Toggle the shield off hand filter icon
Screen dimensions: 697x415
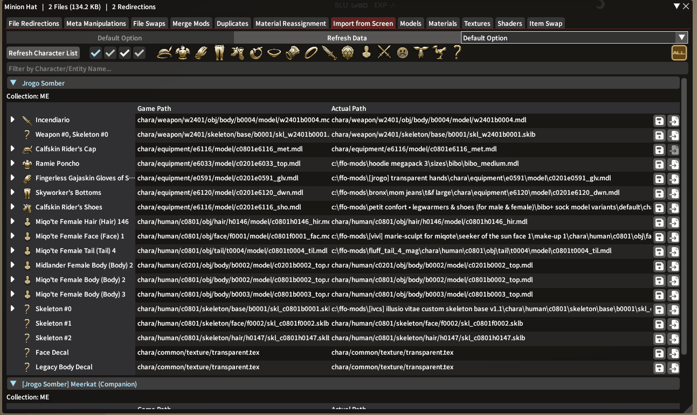pyautogui.click(x=348, y=53)
